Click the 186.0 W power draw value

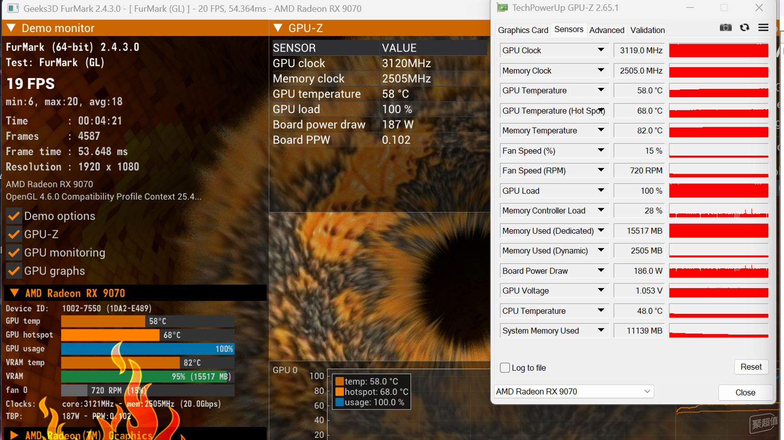coord(639,270)
